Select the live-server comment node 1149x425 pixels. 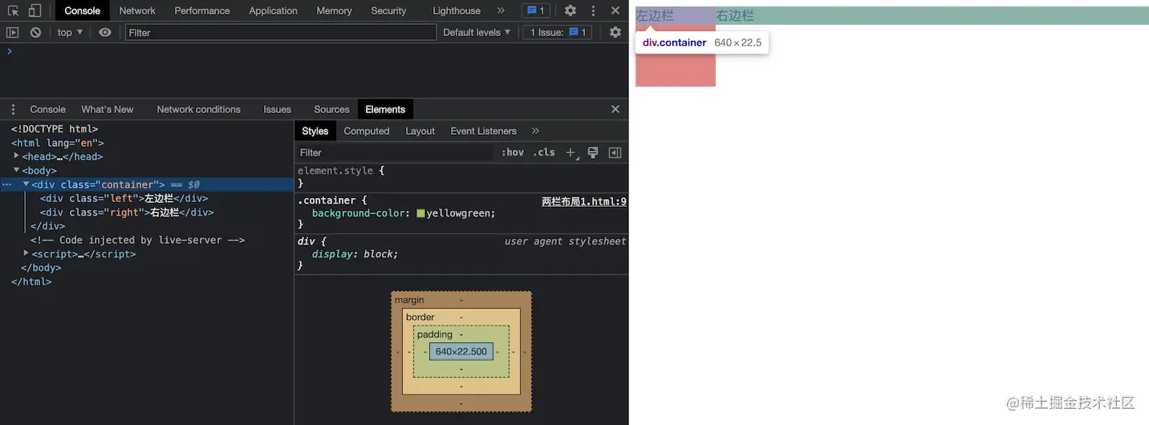[138, 240]
